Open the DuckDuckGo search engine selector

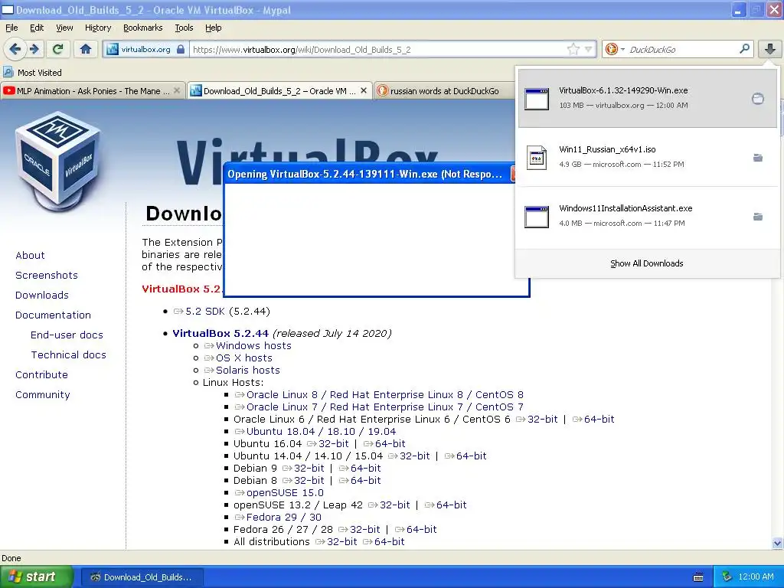pyautogui.click(x=614, y=49)
